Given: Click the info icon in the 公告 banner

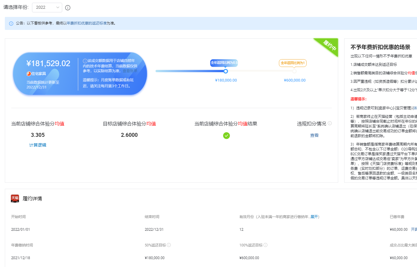Looking at the screenshot, I should pyautogui.click(x=11, y=24).
